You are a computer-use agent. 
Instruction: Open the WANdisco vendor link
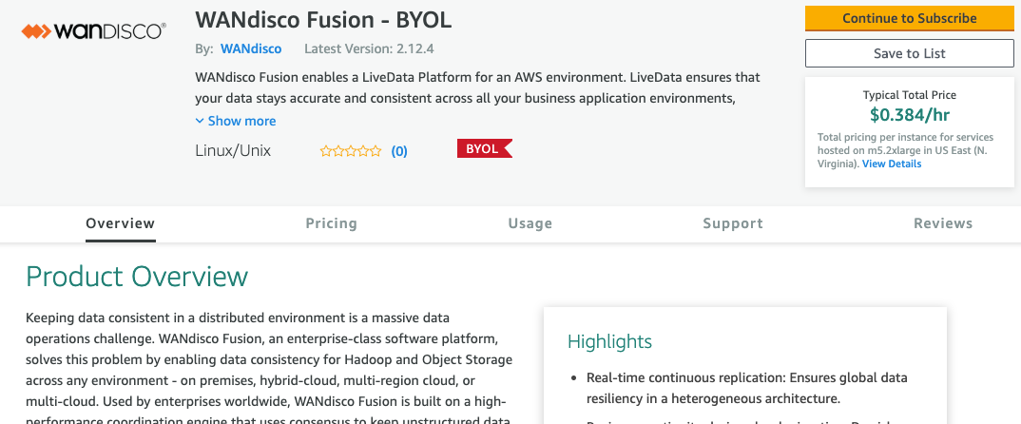click(x=251, y=48)
